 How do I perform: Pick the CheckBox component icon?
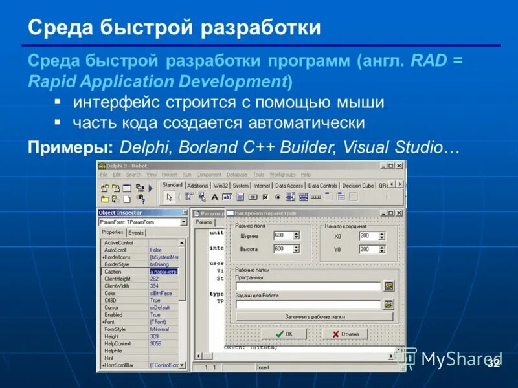(265, 197)
